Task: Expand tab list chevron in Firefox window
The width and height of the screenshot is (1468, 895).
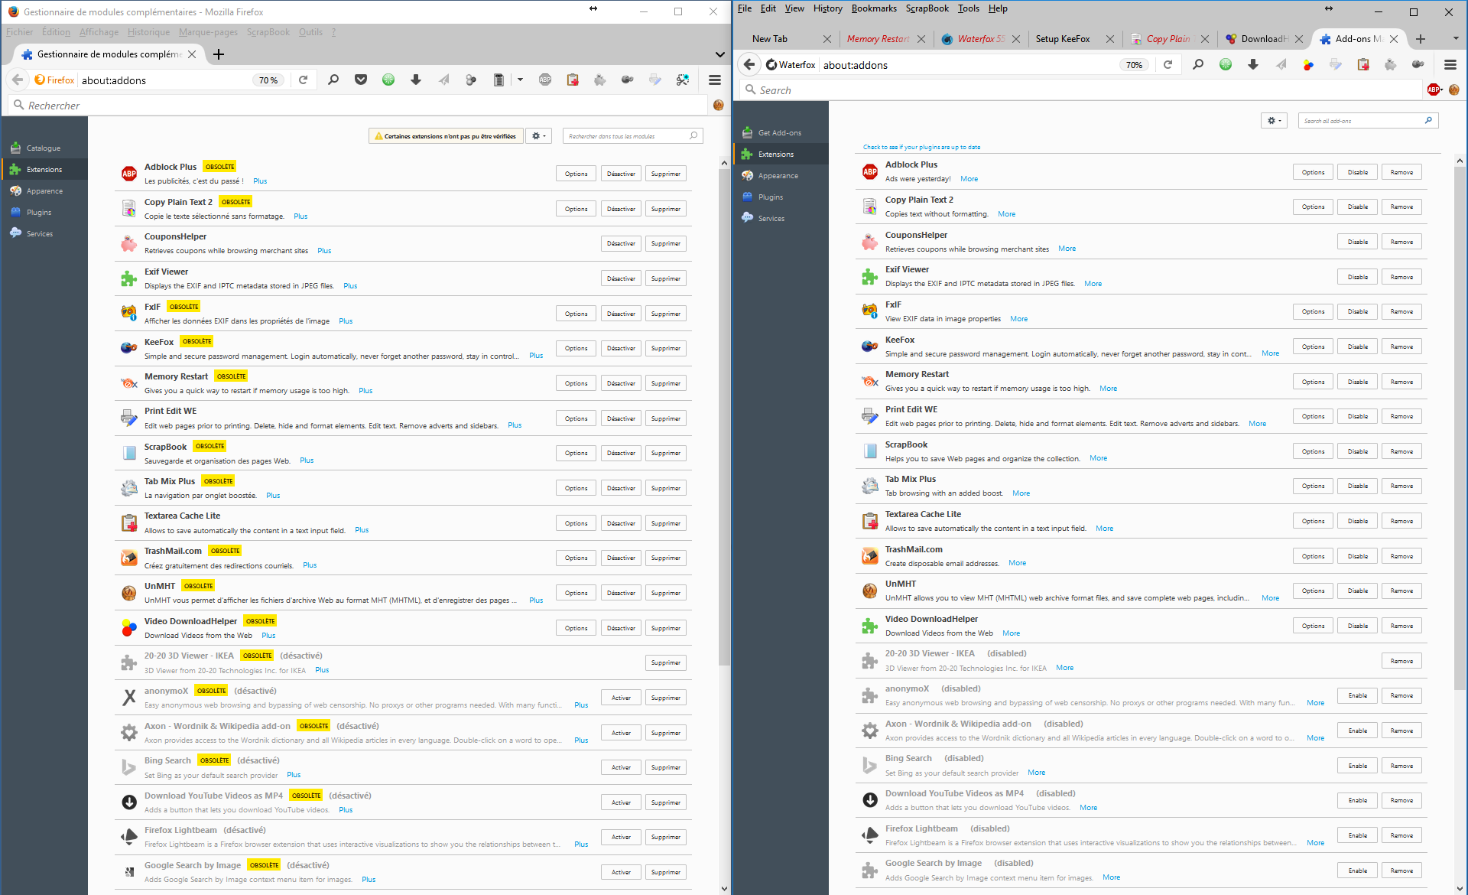Action: pos(719,54)
